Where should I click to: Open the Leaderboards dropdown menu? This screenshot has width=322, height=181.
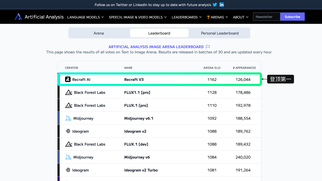(187, 17)
